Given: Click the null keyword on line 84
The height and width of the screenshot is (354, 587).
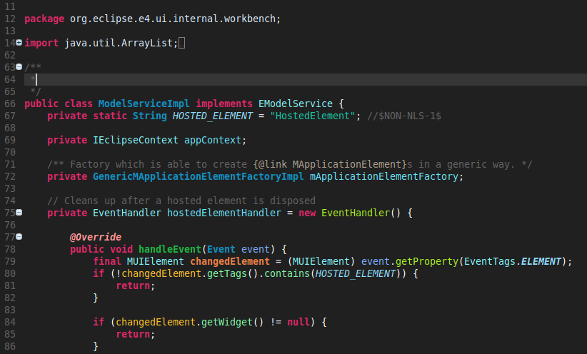Looking at the screenshot, I should point(298,322).
